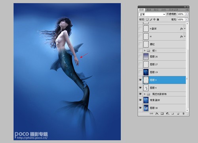Click the folder icon of 组 1
The image size is (198, 143).
pyautogui.click(x=148, y=50)
